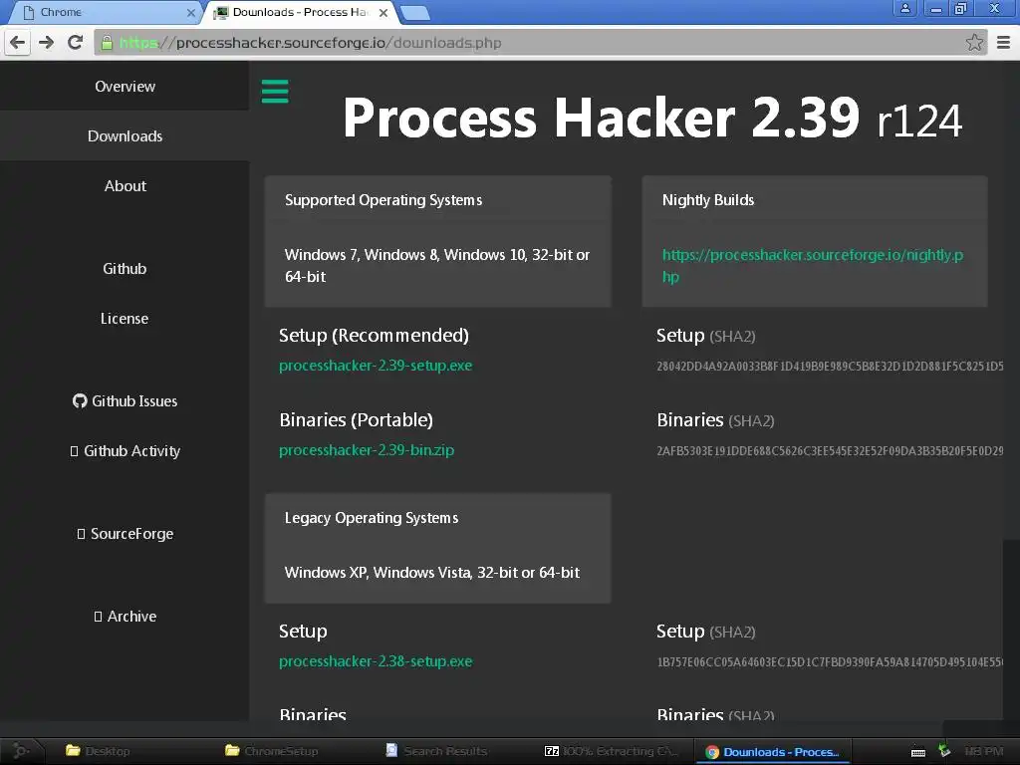Toggle the green hamburger sidebar menu

pos(275,91)
